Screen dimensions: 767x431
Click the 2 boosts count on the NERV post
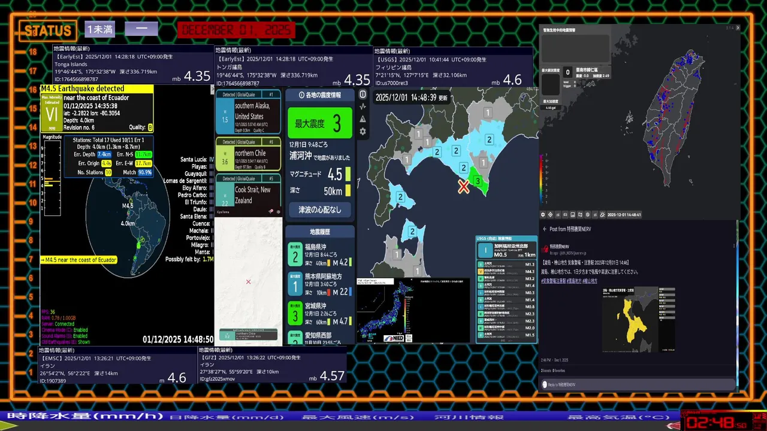(x=546, y=371)
